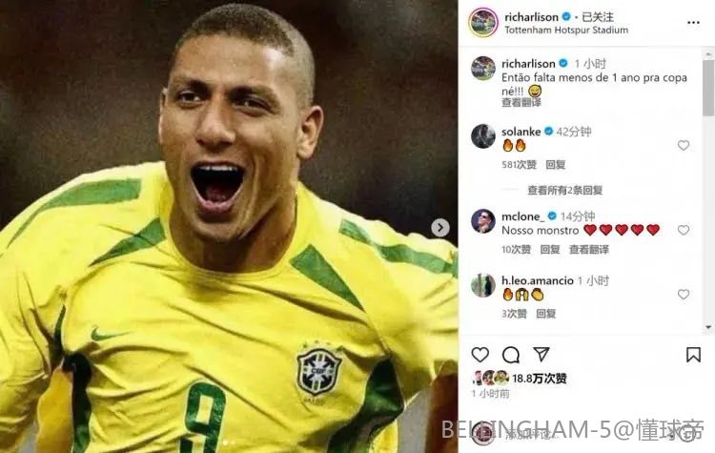The image size is (715, 453).
Task: Open solanke's profile avatar
Action: tap(483, 136)
